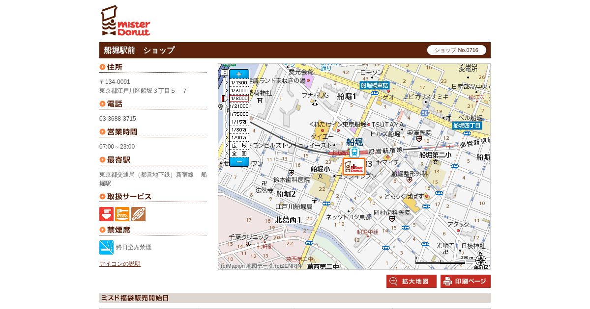
Task: Click the 奥澤医院 label on map
Action: tap(419, 133)
